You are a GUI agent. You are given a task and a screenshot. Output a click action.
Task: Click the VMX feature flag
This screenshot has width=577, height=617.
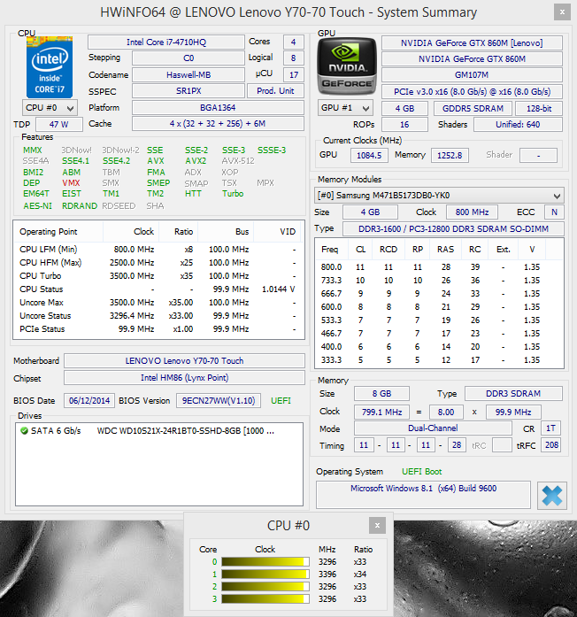click(x=71, y=183)
